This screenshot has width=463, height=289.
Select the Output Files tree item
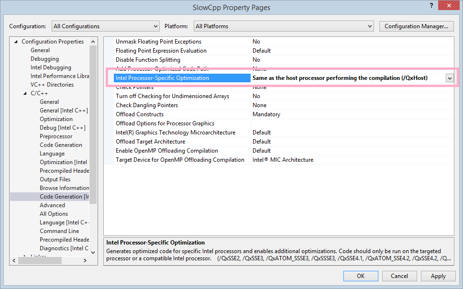(x=55, y=179)
